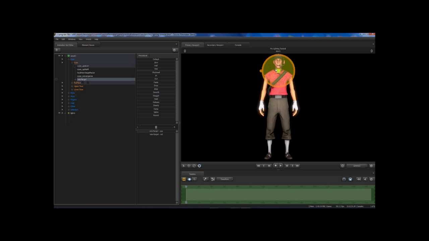Open the Windows menu
429x241 pixels.
click(72, 39)
